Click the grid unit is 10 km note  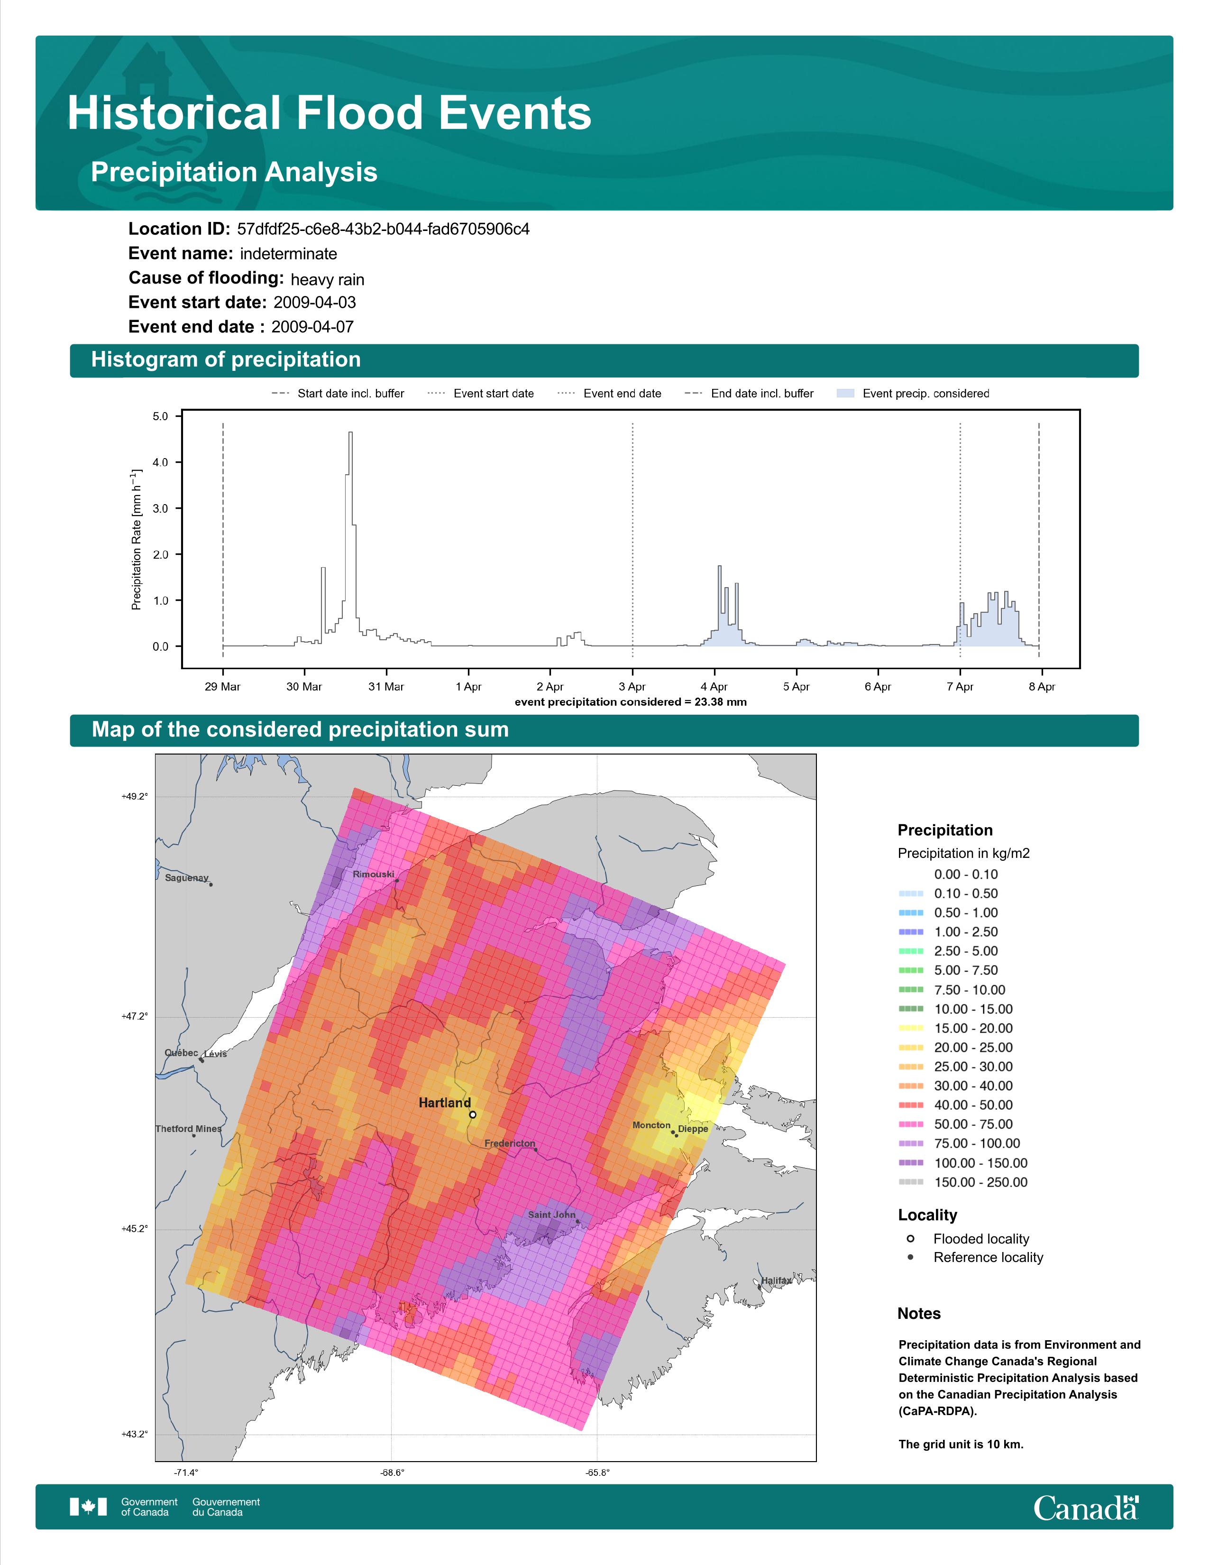(x=961, y=1444)
